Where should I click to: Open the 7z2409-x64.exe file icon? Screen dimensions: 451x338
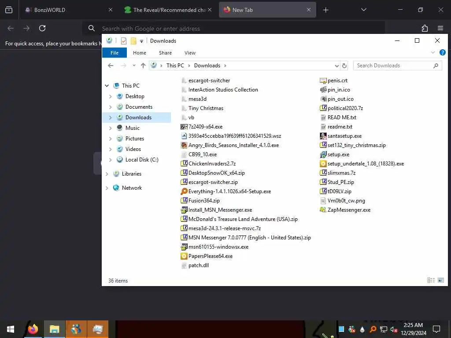[184, 127]
